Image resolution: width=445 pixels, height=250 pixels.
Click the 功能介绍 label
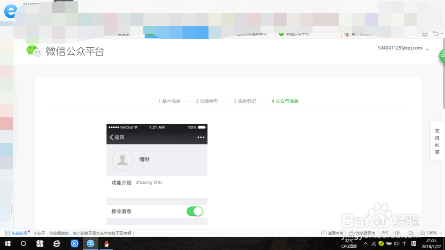121,183
